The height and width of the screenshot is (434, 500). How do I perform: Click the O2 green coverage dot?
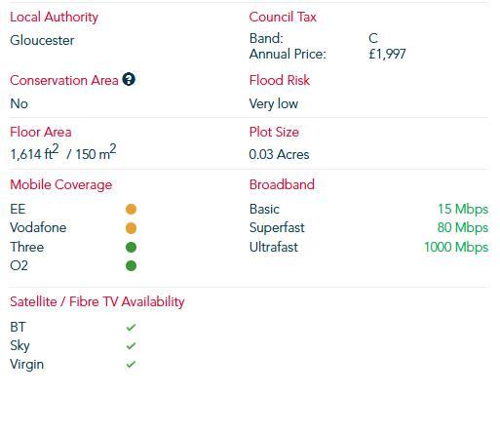(131, 266)
